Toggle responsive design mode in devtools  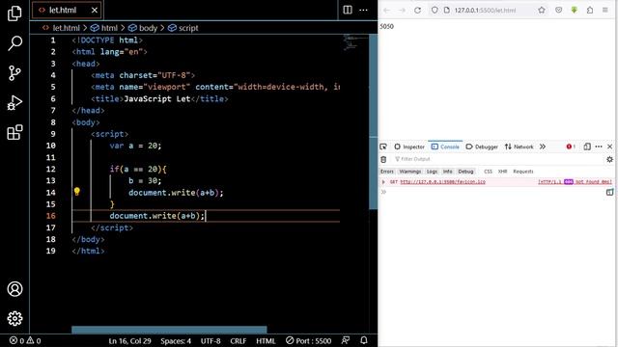tap(587, 147)
